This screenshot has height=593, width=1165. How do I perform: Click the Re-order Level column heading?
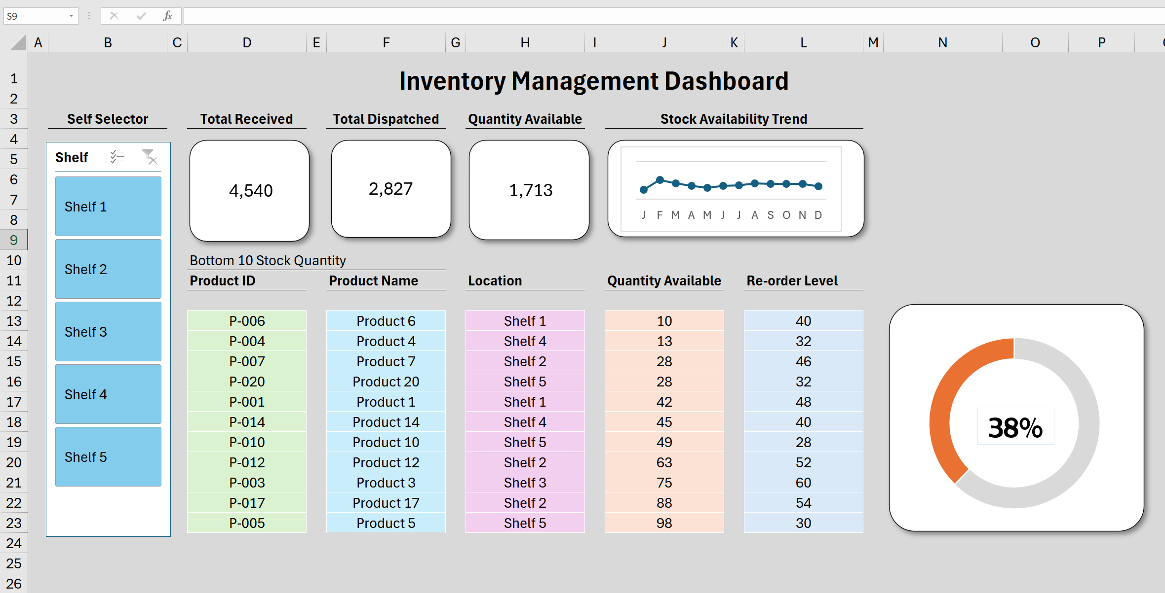tap(792, 280)
